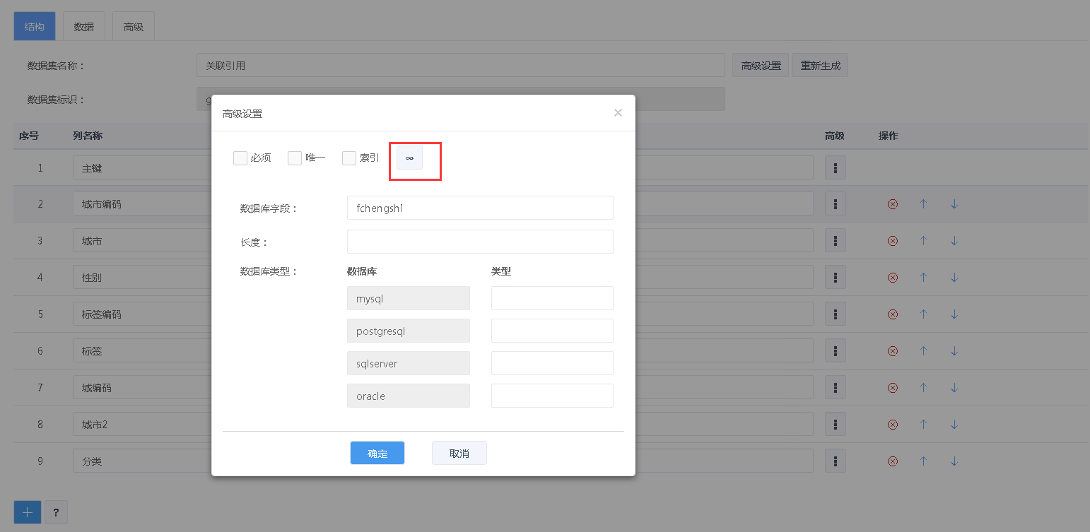
Task: Confirm with the 确定 button
Action: click(377, 453)
